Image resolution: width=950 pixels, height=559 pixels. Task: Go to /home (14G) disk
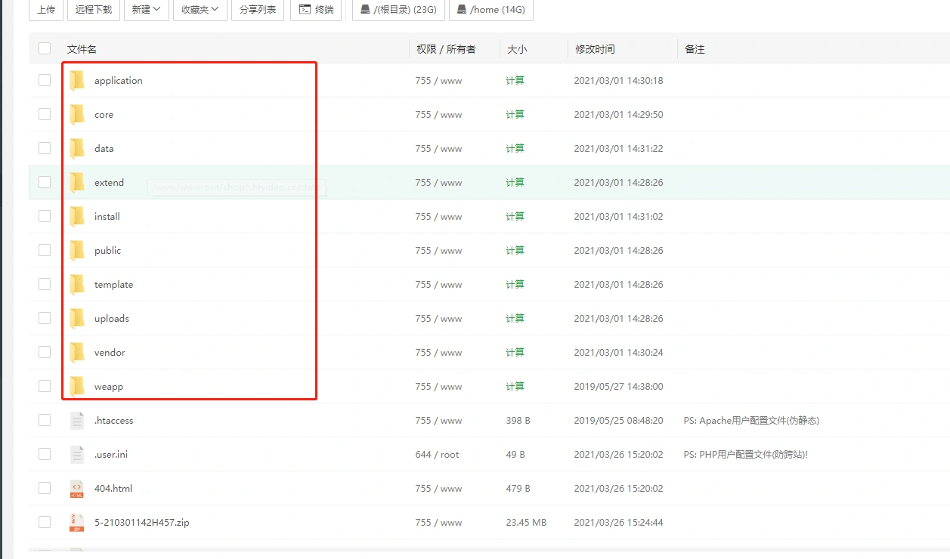[491, 9]
